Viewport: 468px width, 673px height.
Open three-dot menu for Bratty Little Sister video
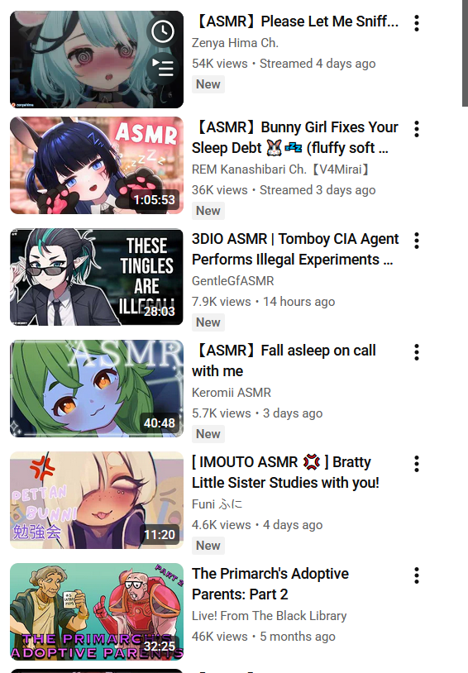417,464
